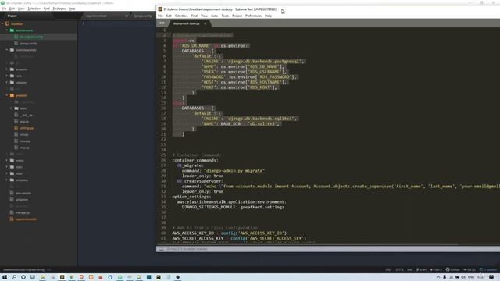Screen dimensions: 500x281
Task: Open the Preferences menu in Sublime Text
Action: coord(253,16)
